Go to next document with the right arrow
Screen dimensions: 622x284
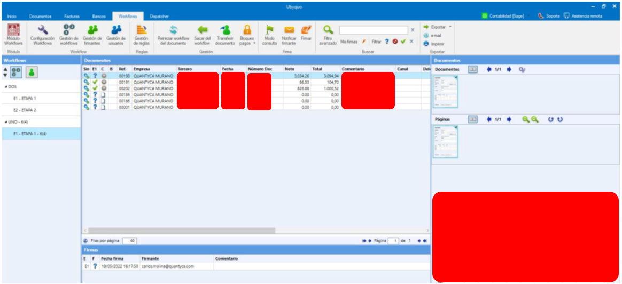(x=509, y=69)
